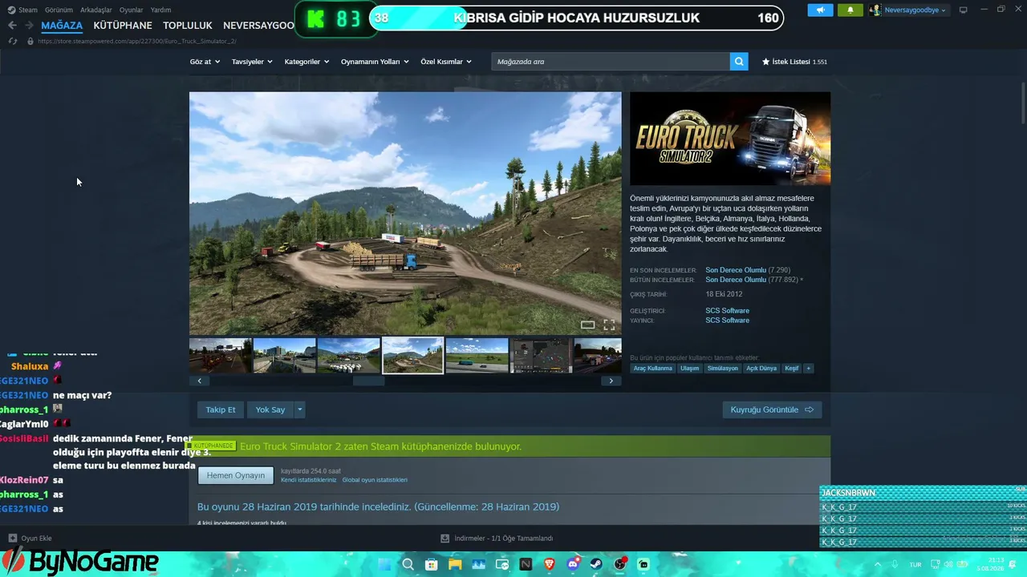Reload the store page with the refresh icon
Screen dimensions: 1027x577
[x=13, y=41]
